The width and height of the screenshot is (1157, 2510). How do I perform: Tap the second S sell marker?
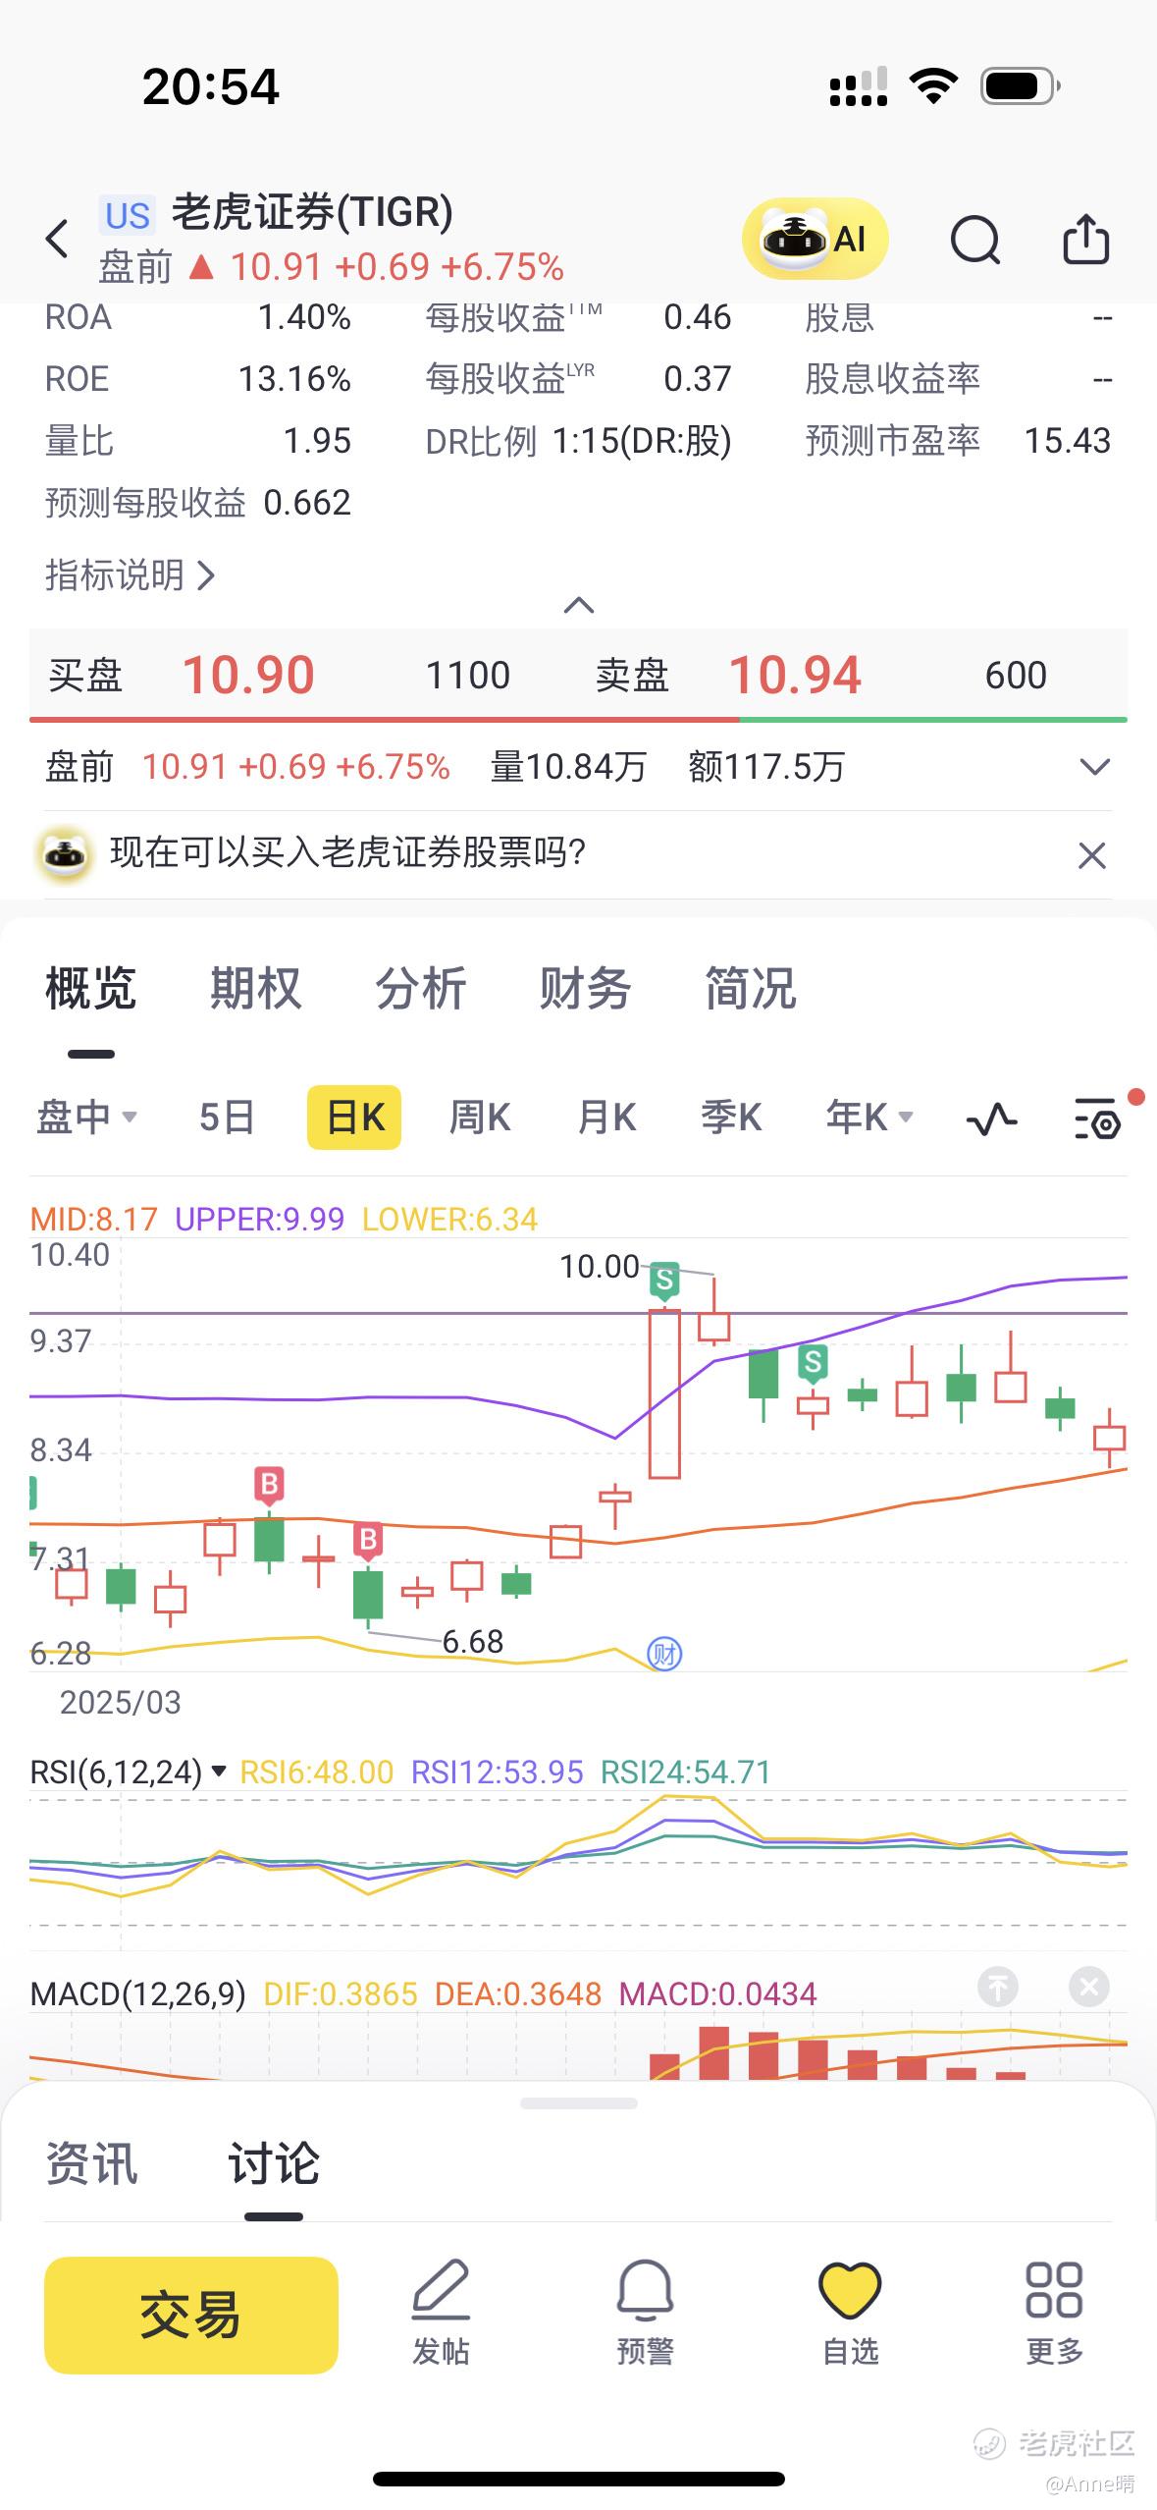pyautogui.click(x=813, y=1363)
